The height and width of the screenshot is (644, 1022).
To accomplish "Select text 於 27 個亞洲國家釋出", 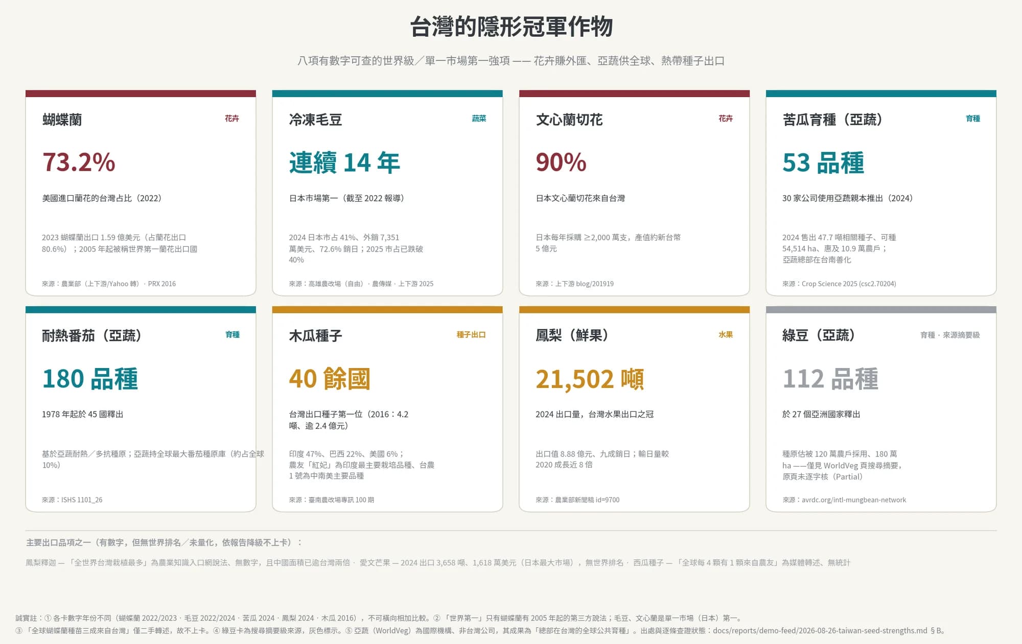I will tap(821, 415).
